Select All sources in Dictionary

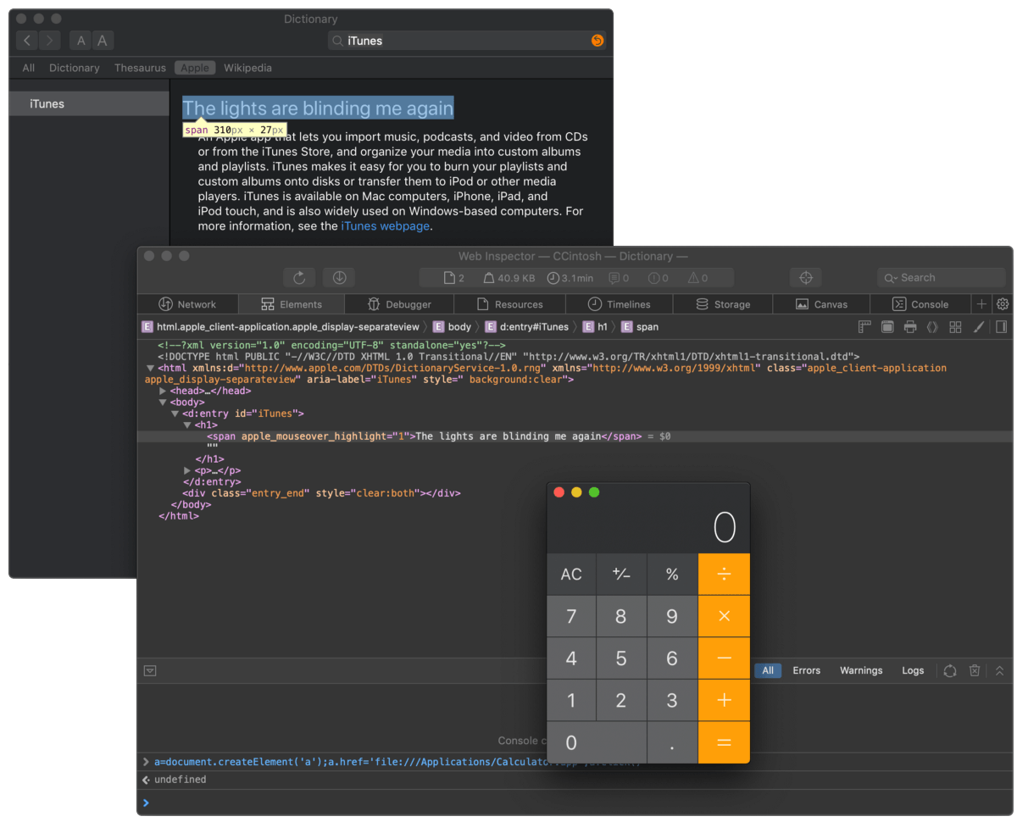pyautogui.click(x=29, y=68)
